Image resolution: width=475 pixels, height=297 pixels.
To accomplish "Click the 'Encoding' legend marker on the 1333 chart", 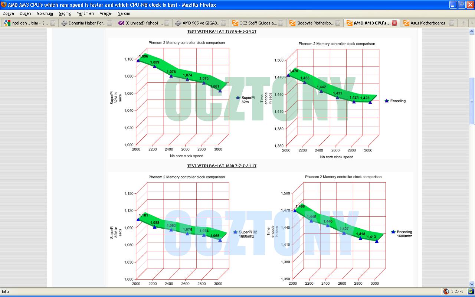I will (387, 101).
